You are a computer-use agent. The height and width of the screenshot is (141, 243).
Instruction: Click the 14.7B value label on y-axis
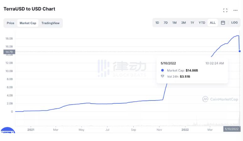coord(9,52)
